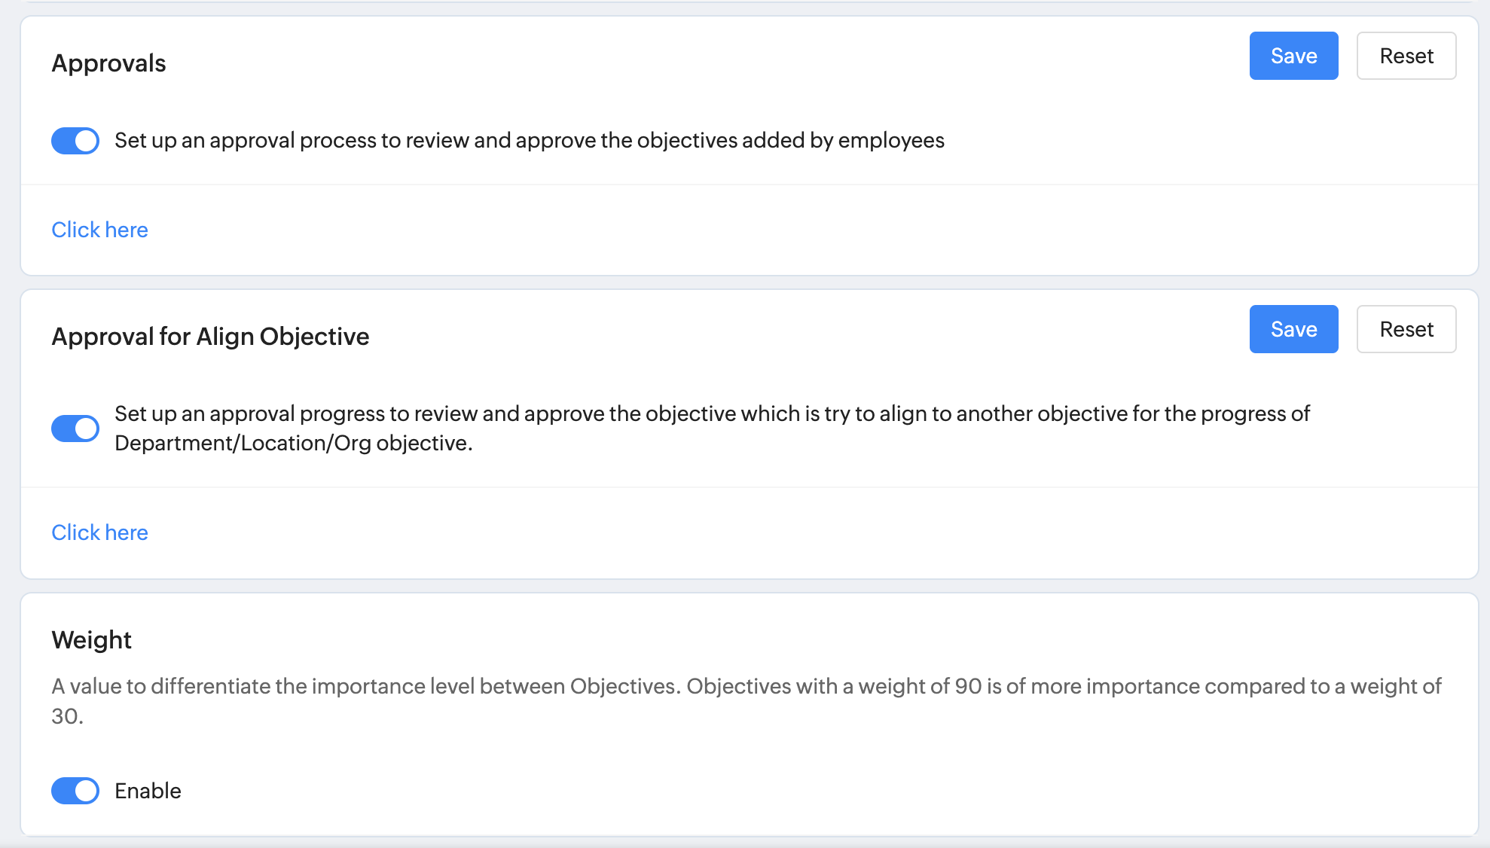Save the Approval for Align Objective settings
Viewport: 1490px width, 848px height.
[x=1293, y=329]
